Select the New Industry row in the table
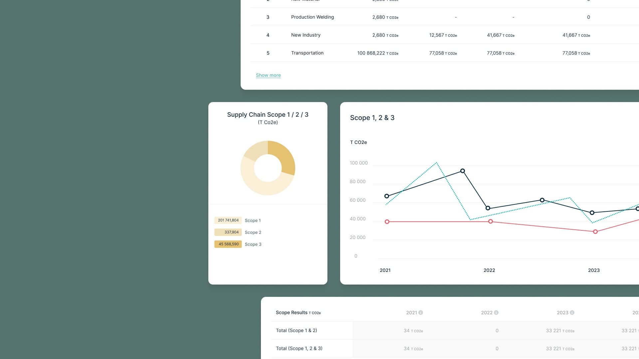Image resolution: width=639 pixels, height=359 pixels. pos(306,35)
